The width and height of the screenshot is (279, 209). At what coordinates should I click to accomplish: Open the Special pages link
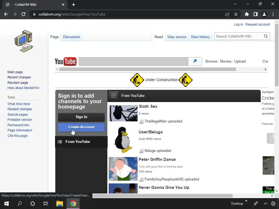[18, 115]
